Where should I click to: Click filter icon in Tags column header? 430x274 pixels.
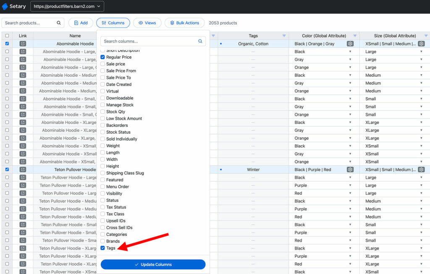[284, 36]
